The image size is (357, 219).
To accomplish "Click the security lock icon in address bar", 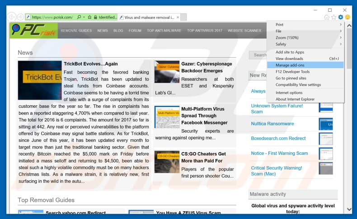I will coord(96,17).
